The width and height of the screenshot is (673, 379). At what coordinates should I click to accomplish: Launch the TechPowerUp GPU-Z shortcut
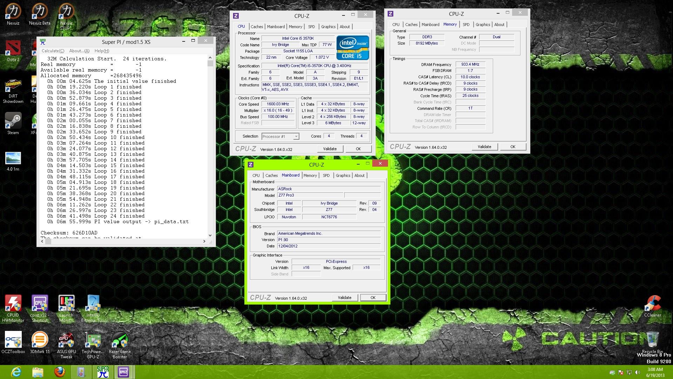pos(93,345)
